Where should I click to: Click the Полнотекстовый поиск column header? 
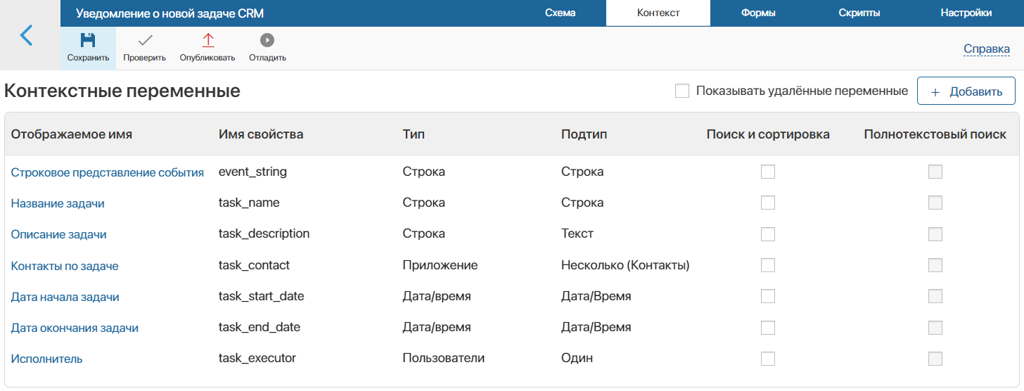click(935, 134)
